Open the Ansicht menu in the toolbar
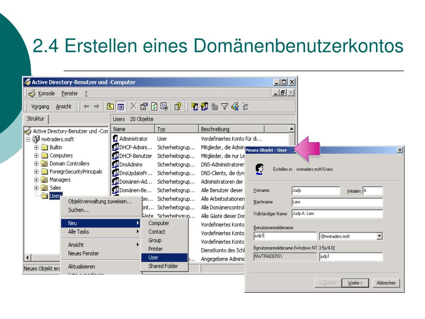 pyautogui.click(x=64, y=107)
